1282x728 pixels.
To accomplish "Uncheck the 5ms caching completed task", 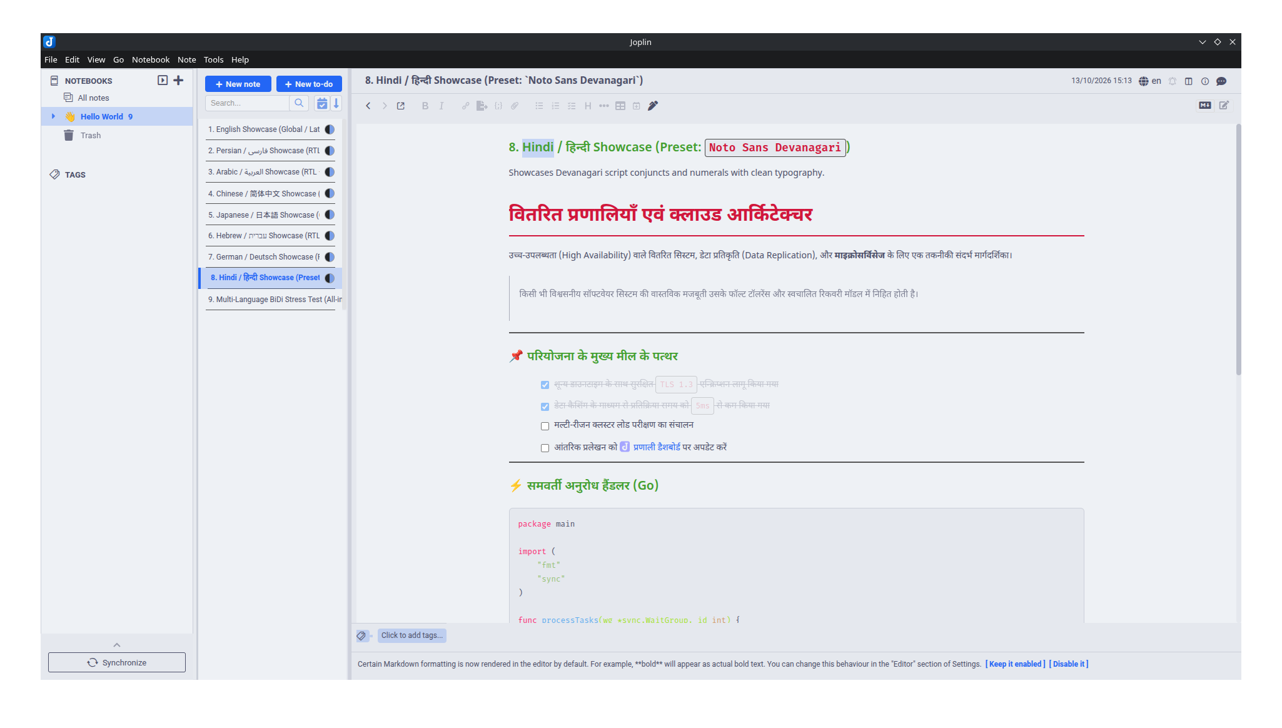I will coord(545,407).
